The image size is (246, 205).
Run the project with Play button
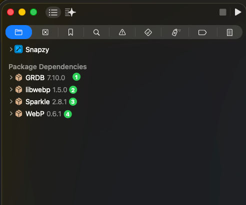point(238,12)
